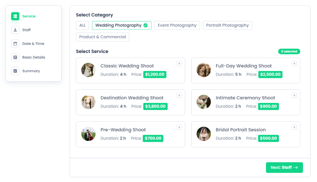This screenshot has height=182, width=317.
Task: Click the Basic Details form icon
Action: pyautogui.click(x=15, y=57)
